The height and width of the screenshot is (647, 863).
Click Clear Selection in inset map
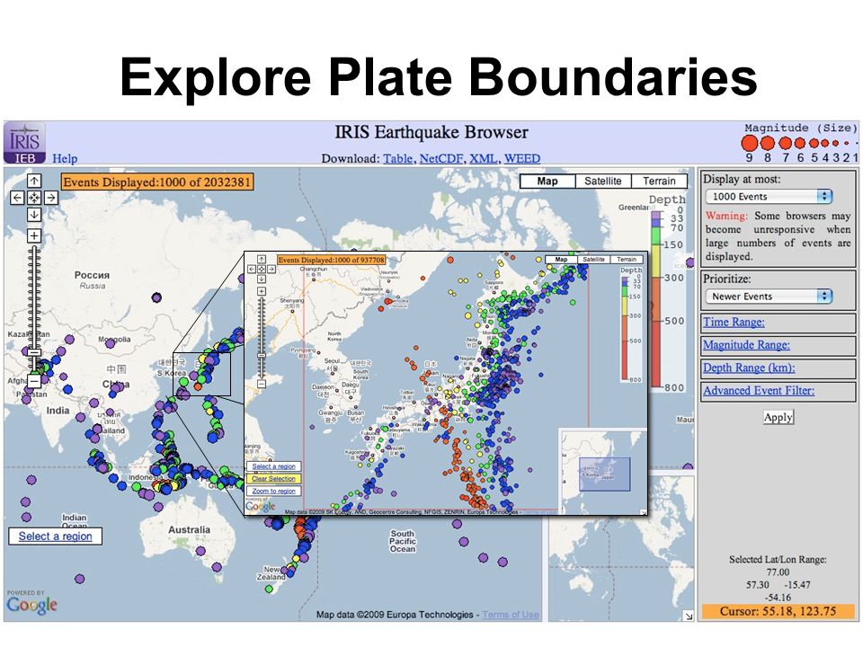(x=273, y=479)
